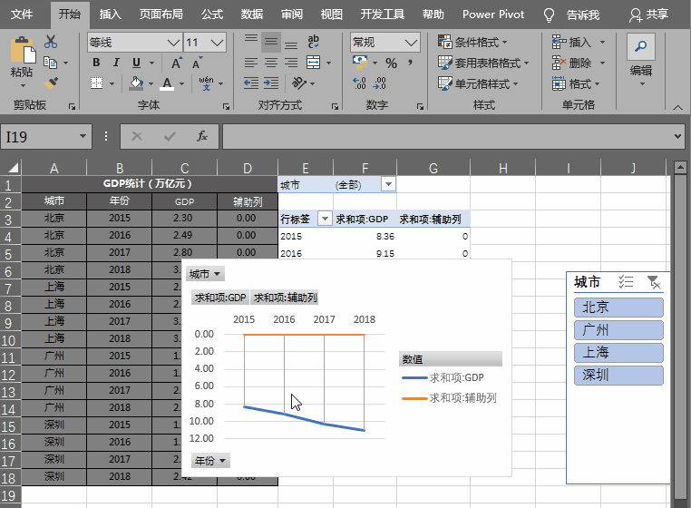Align text left
Viewport: 691px width, 508px height.
(x=251, y=63)
